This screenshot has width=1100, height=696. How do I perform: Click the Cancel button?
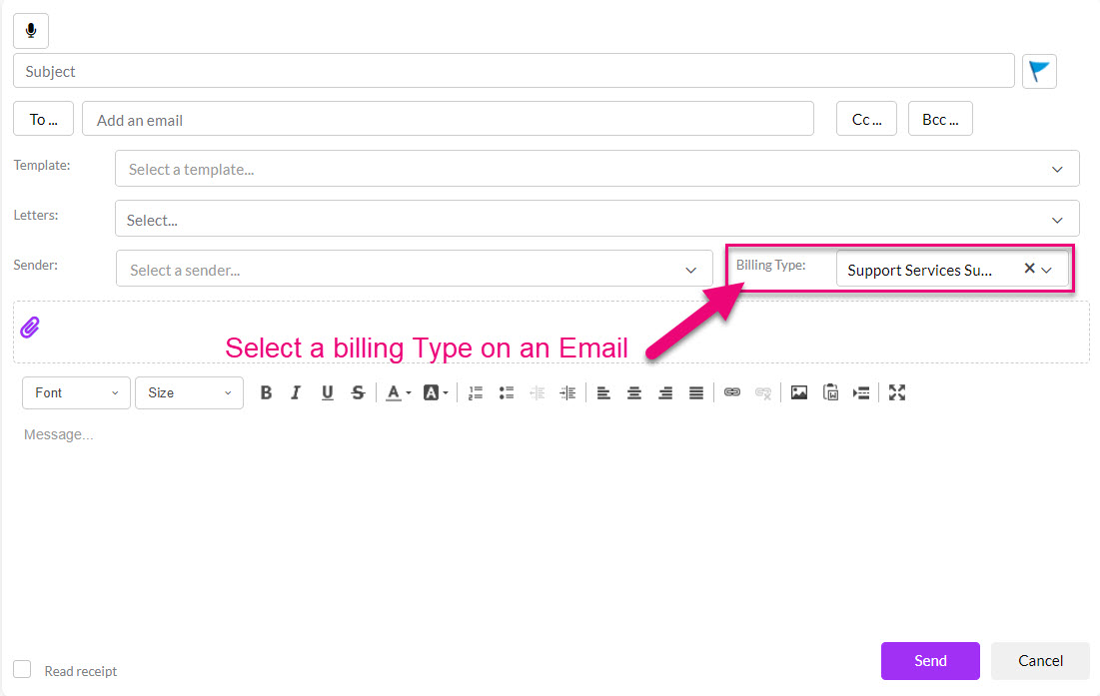coord(1040,660)
